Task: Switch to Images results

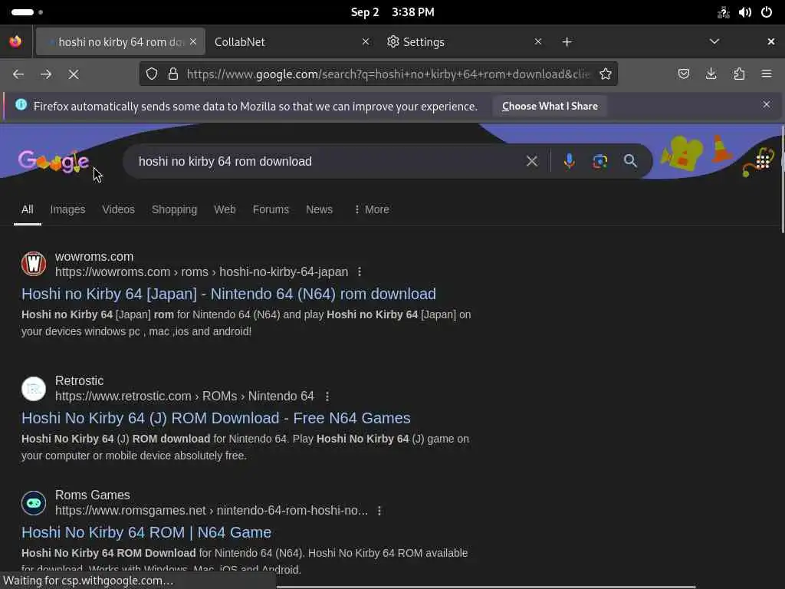Action: 67,209
